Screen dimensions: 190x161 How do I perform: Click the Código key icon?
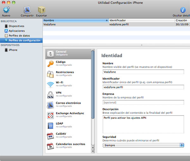[50, 64]
